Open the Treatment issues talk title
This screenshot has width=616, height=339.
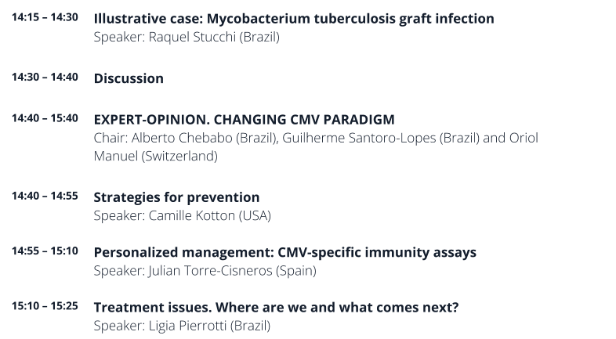(x=276, y=307)
